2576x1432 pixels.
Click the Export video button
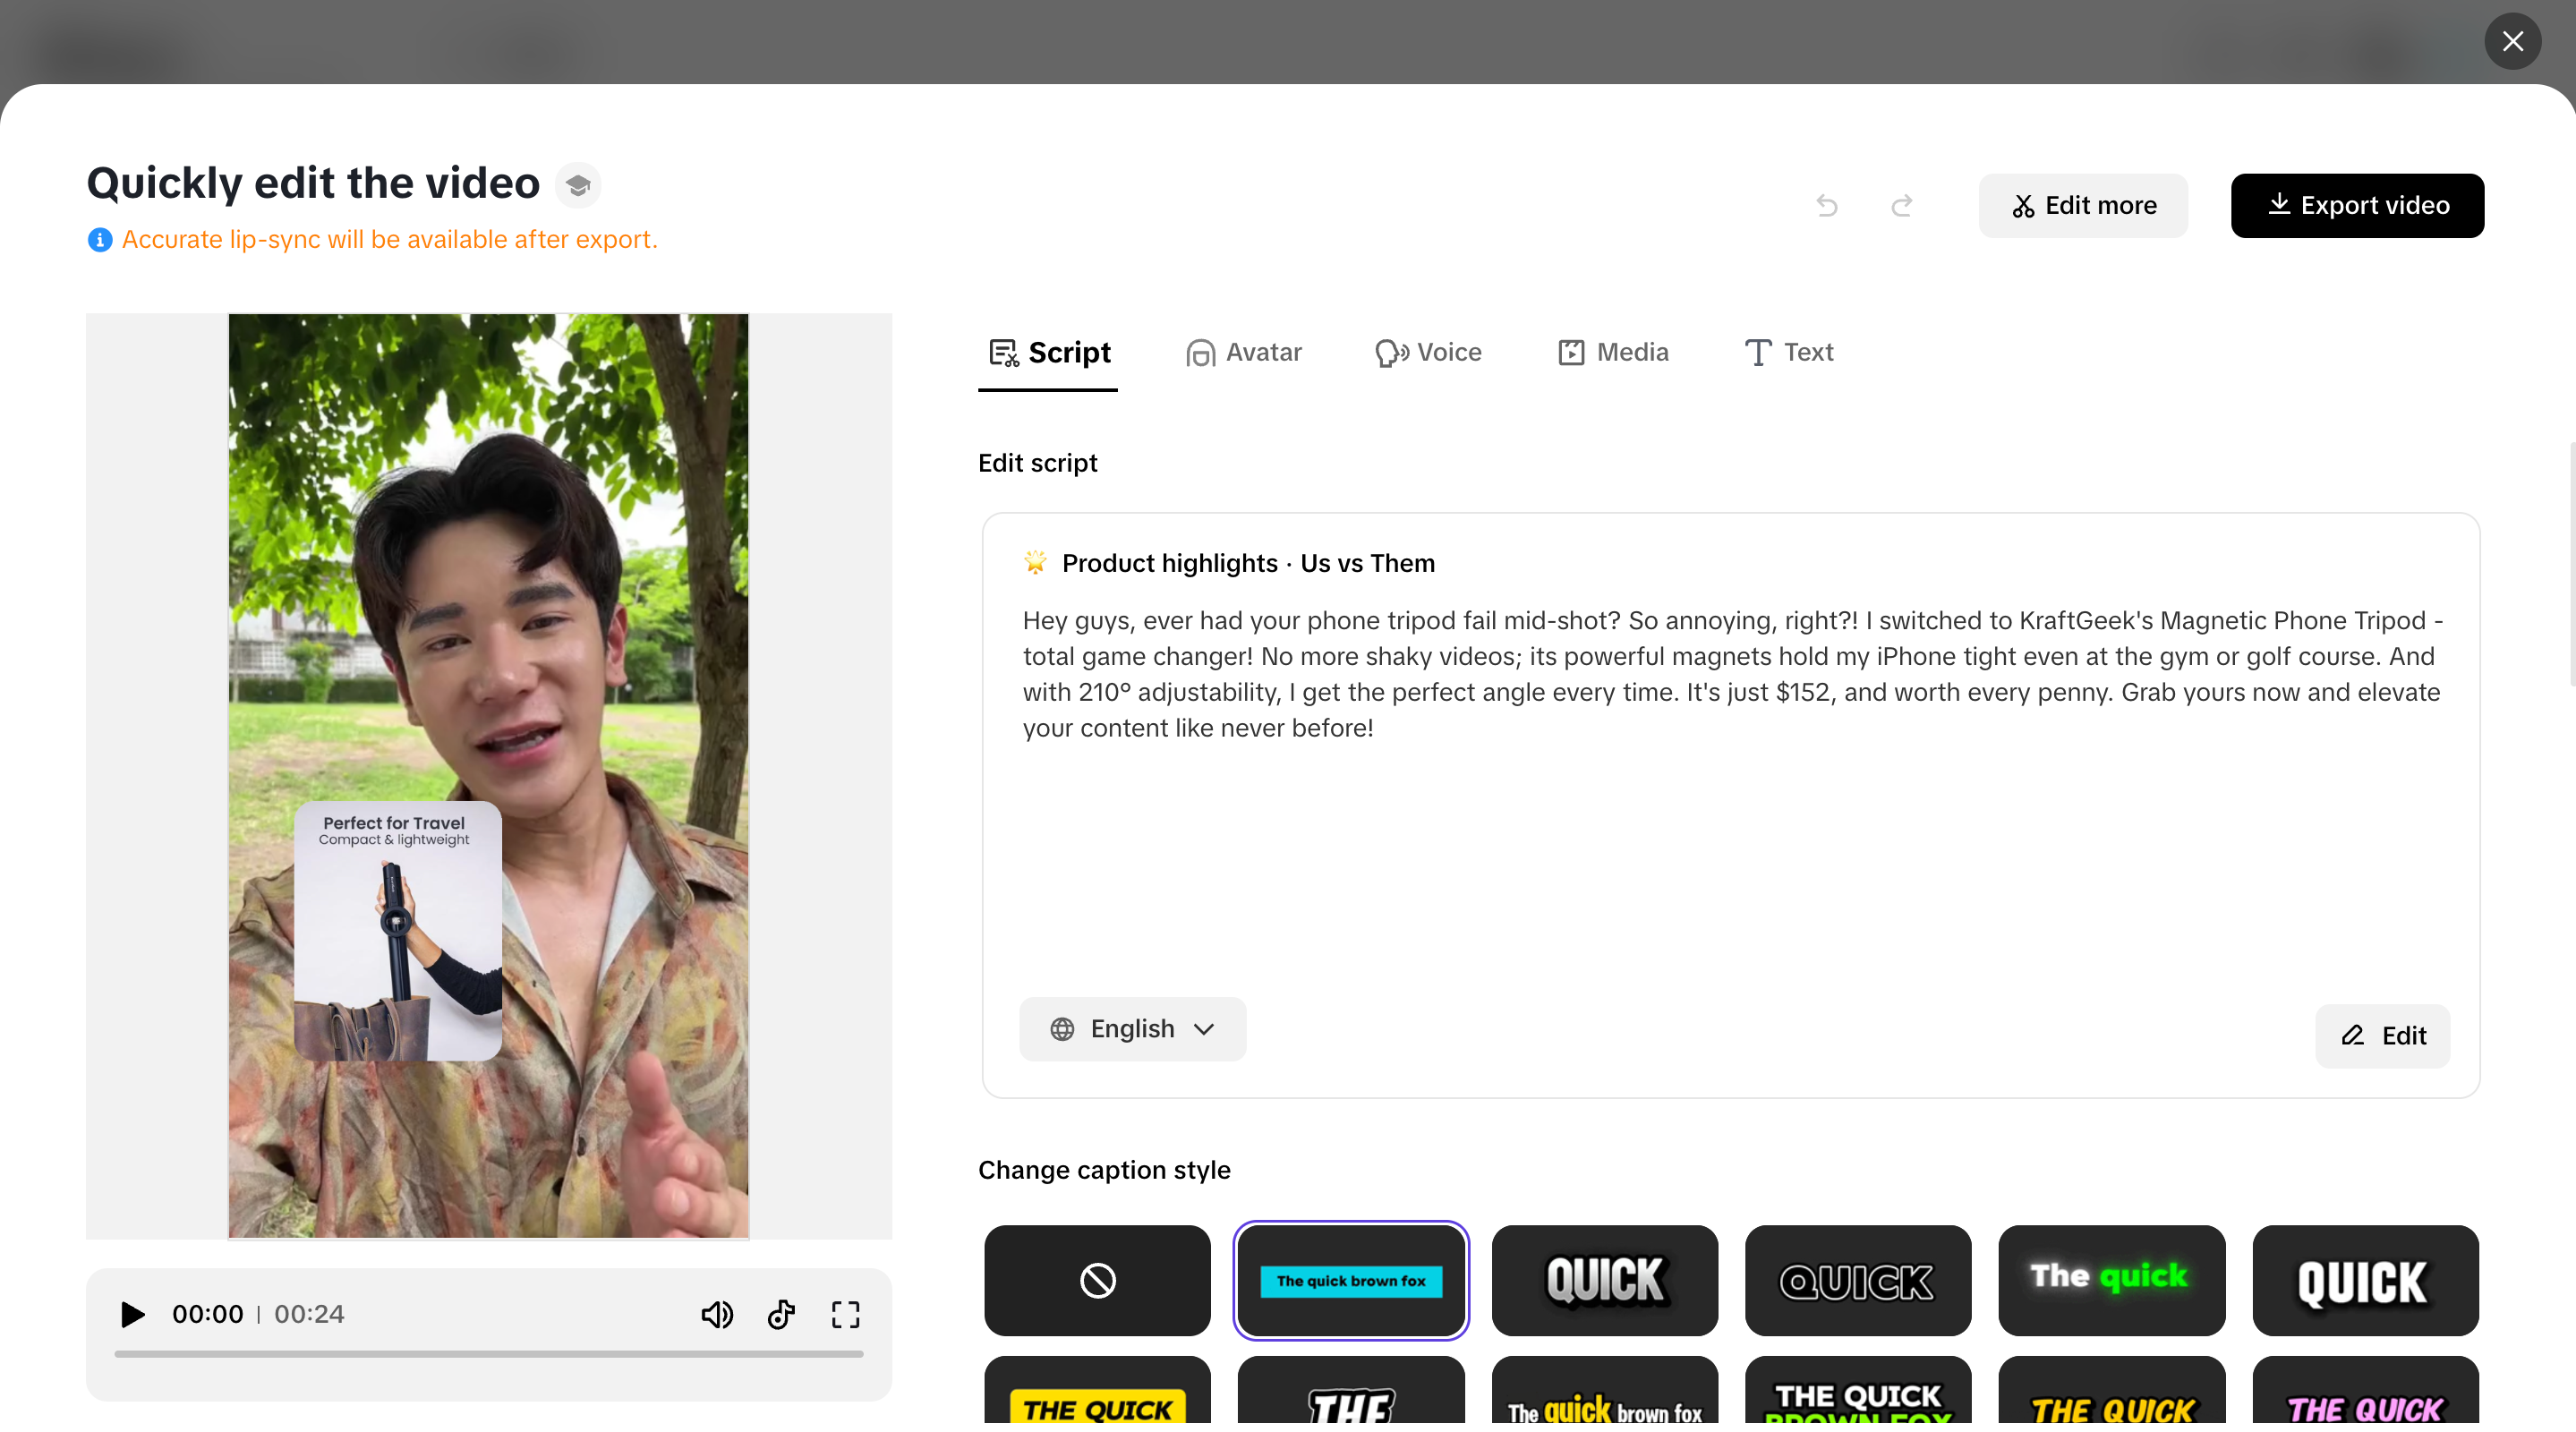pyautogui.click(x=2358, y=205)
